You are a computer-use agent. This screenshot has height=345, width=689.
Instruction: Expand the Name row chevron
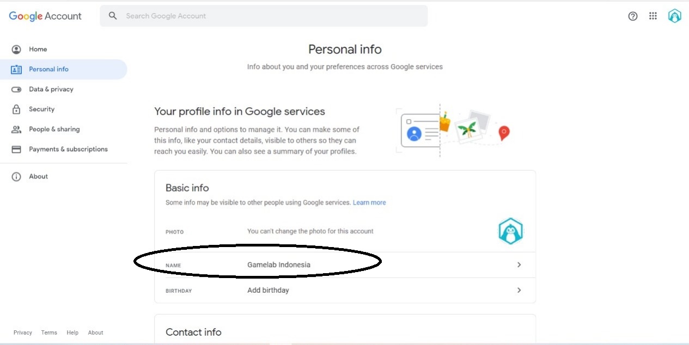(x=519, y=265)
